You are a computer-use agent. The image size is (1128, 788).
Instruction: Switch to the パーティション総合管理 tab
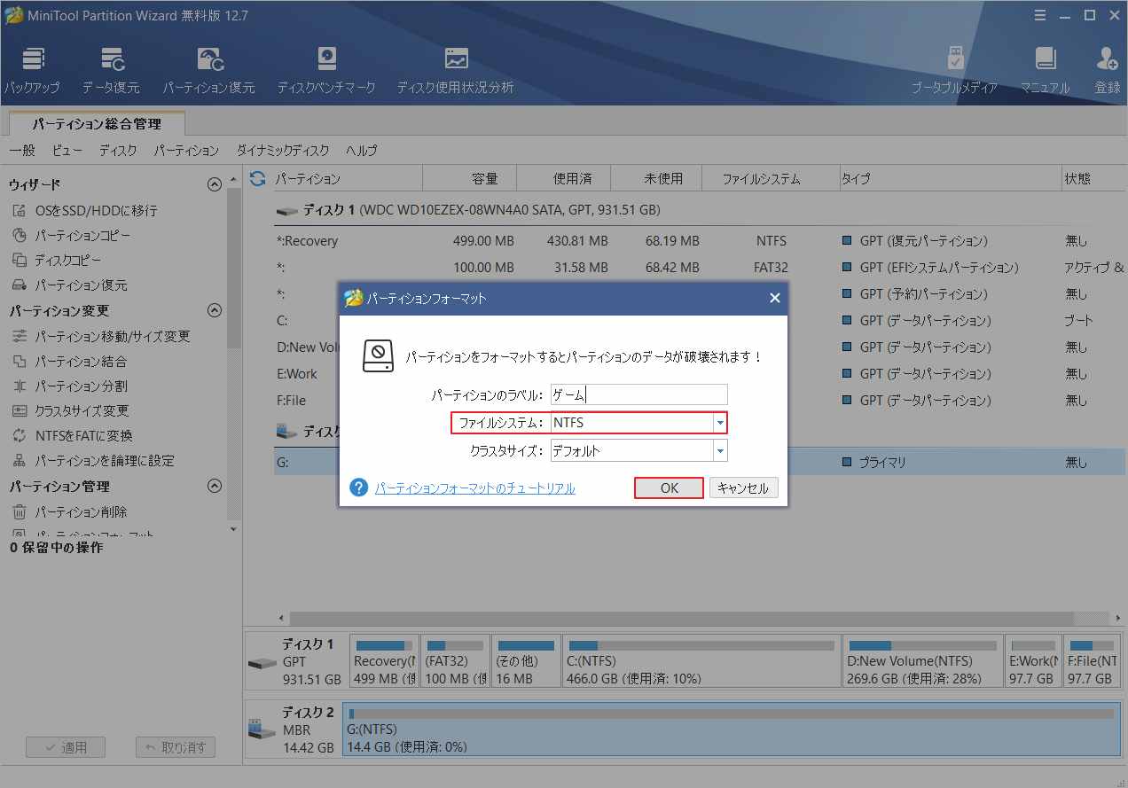(96, 125)
